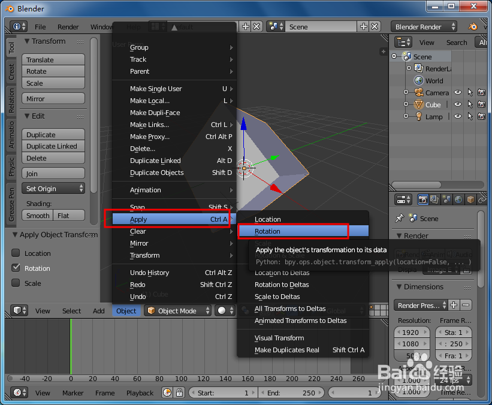Open the 3D View editor type icon
Viewport: 492px width, 405px height.
(x=19, y=310)
